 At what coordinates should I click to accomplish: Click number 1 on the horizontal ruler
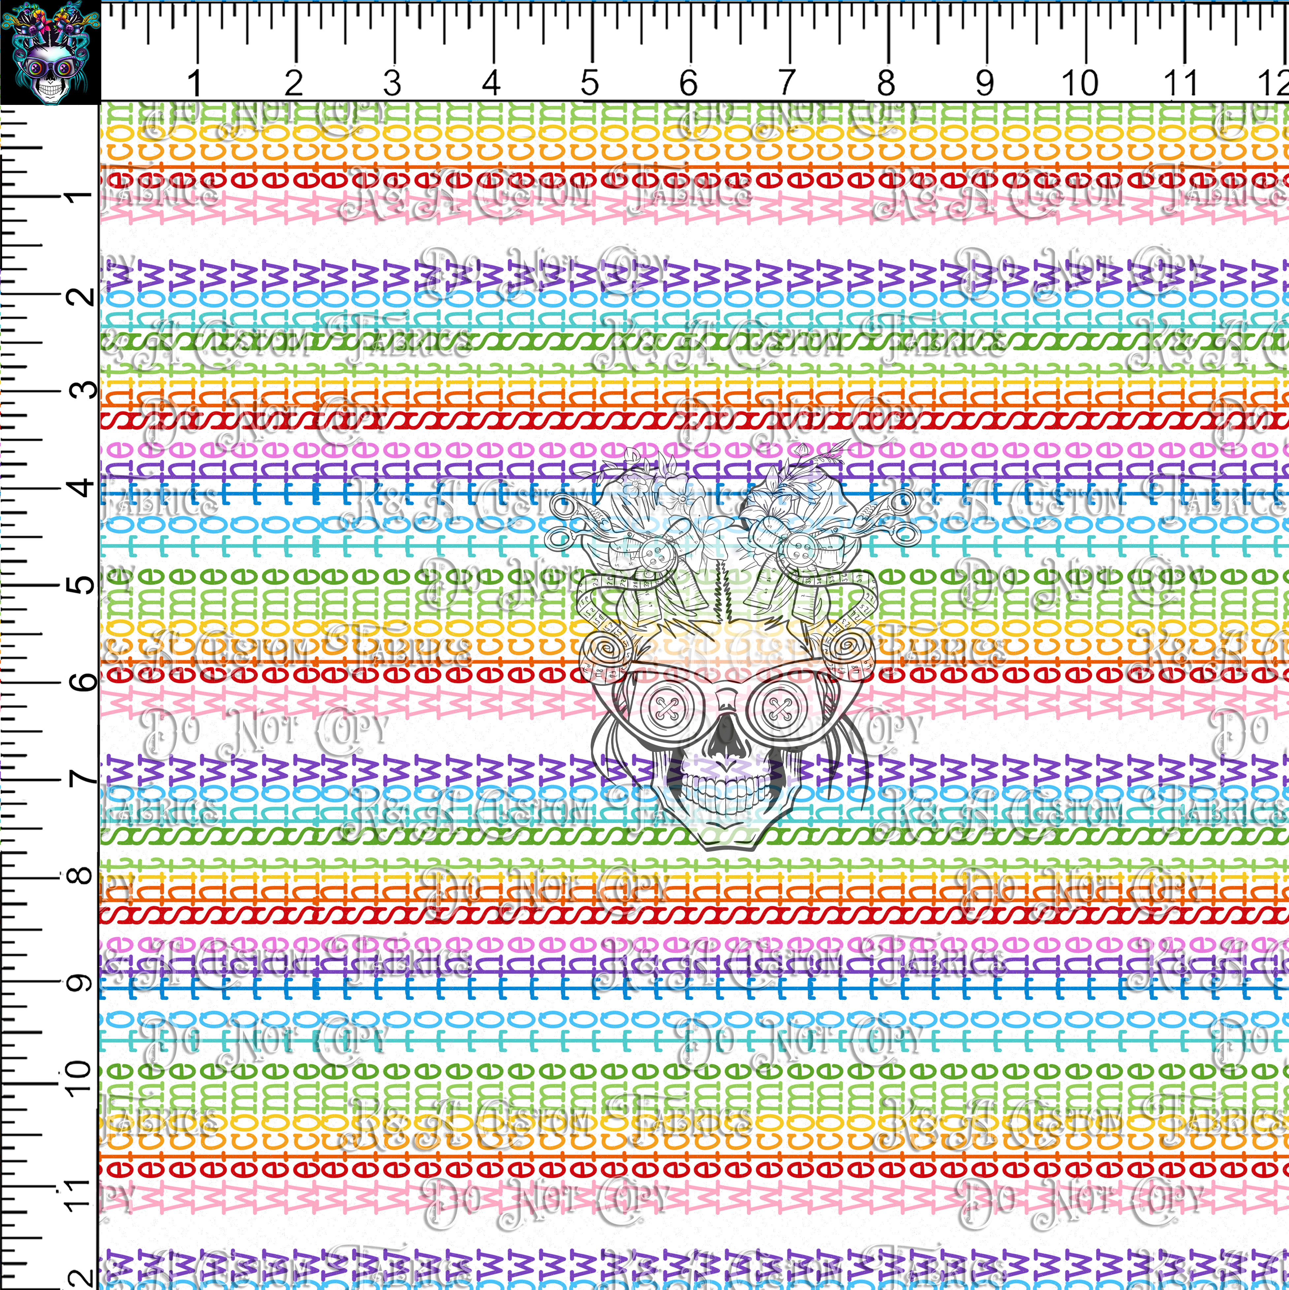(194, 83)
